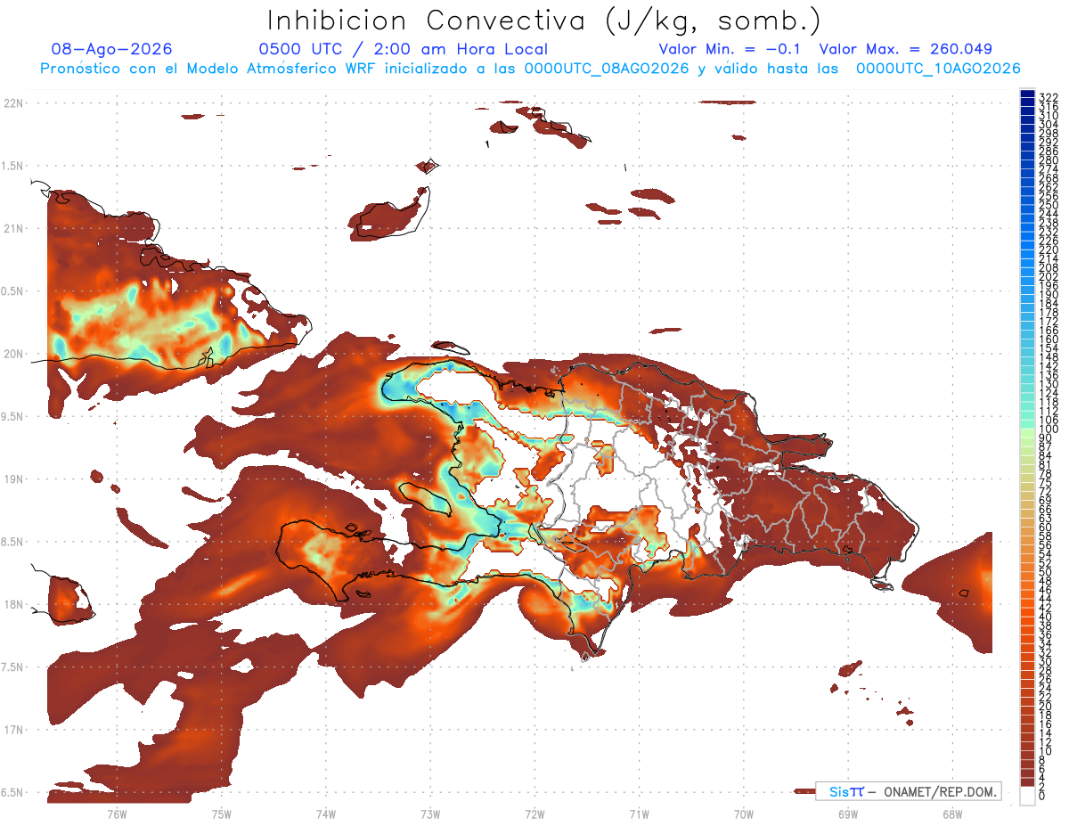Click the longitude label '72W'
The width and height of the screenshot is (1069, 826).
pos(534,814)
